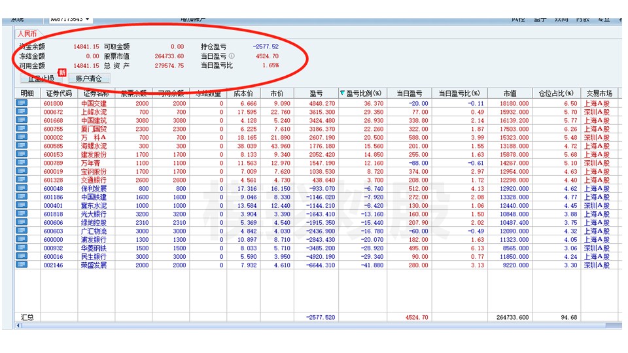Open detail icon for 光大银行 row
This screenshot has width=628, height=353.
coord(22,214)
